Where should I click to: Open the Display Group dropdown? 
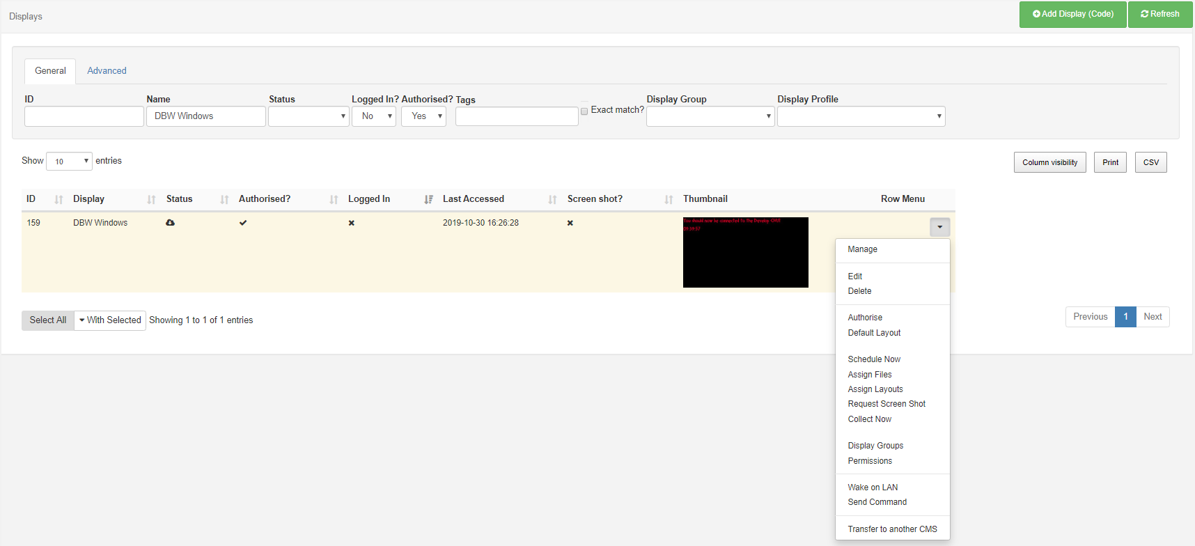click(x=710, y=116)
